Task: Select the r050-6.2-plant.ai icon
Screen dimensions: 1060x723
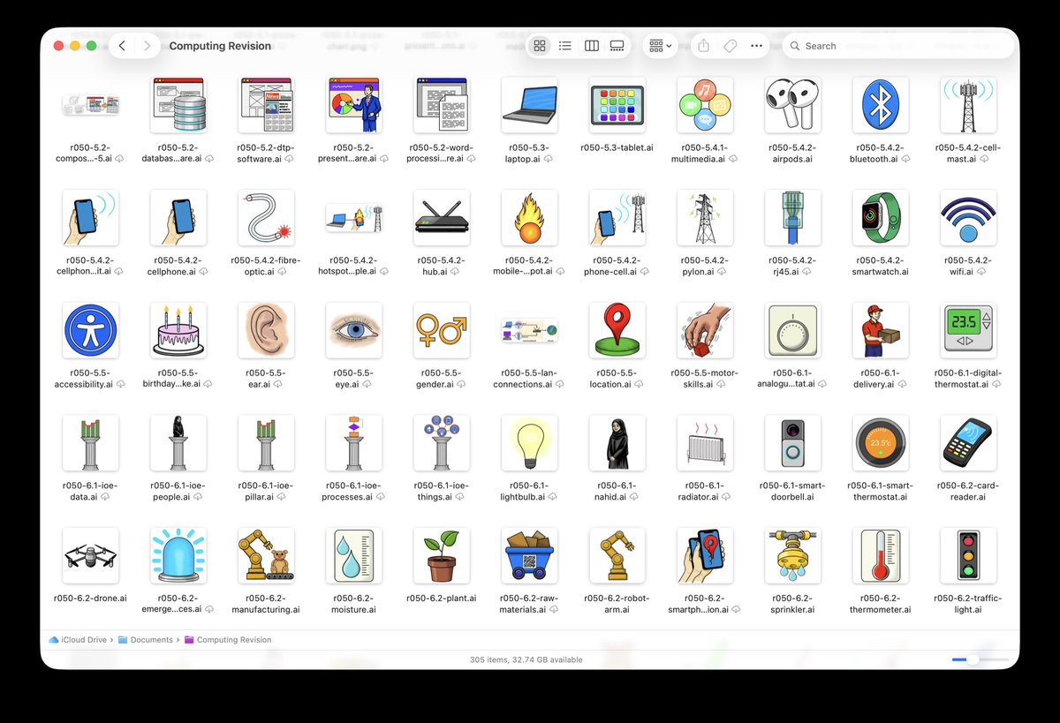Action: 442,557
